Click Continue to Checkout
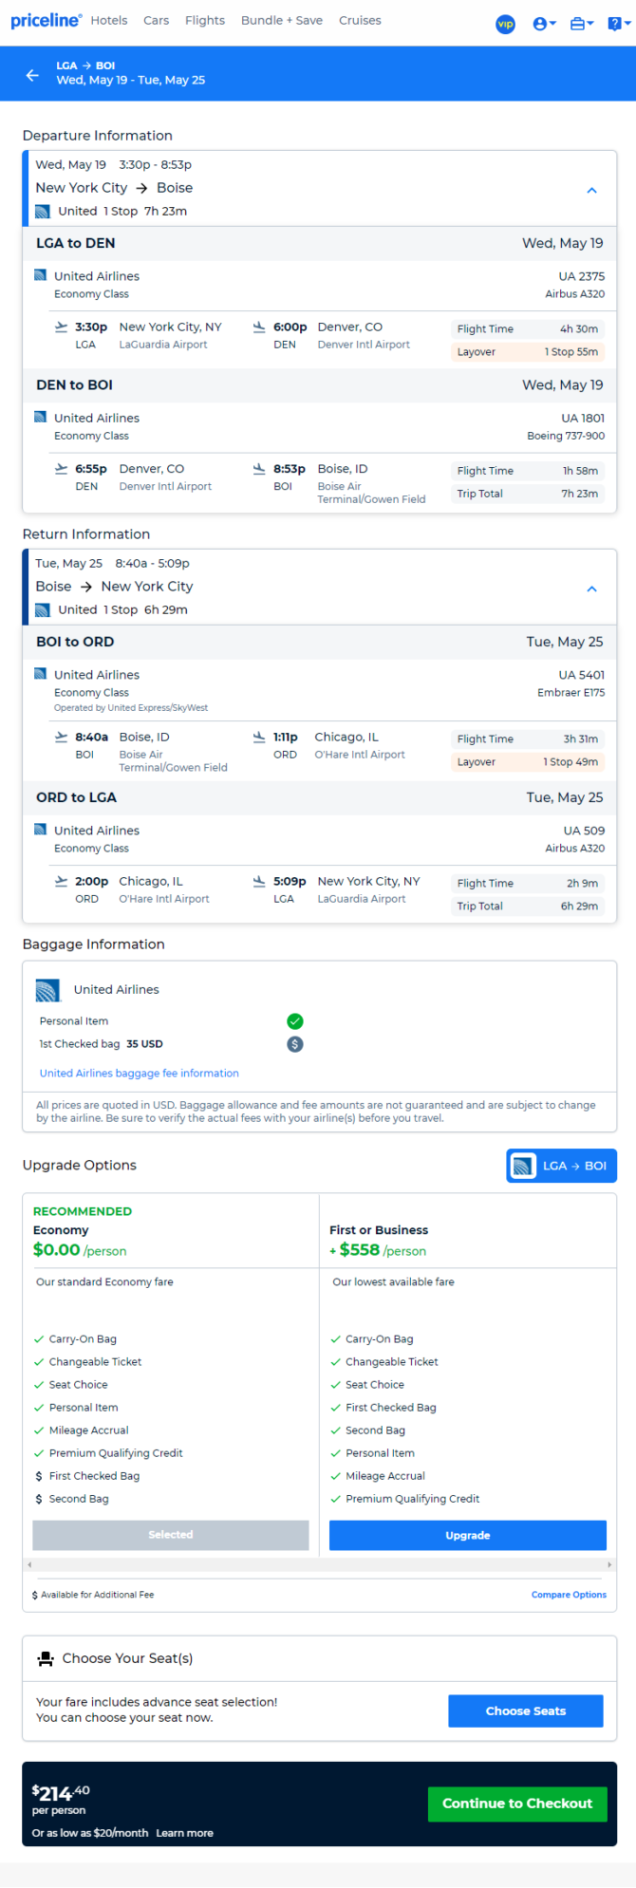This screenshot has height=1888, width=636. tap(516, 1804)
